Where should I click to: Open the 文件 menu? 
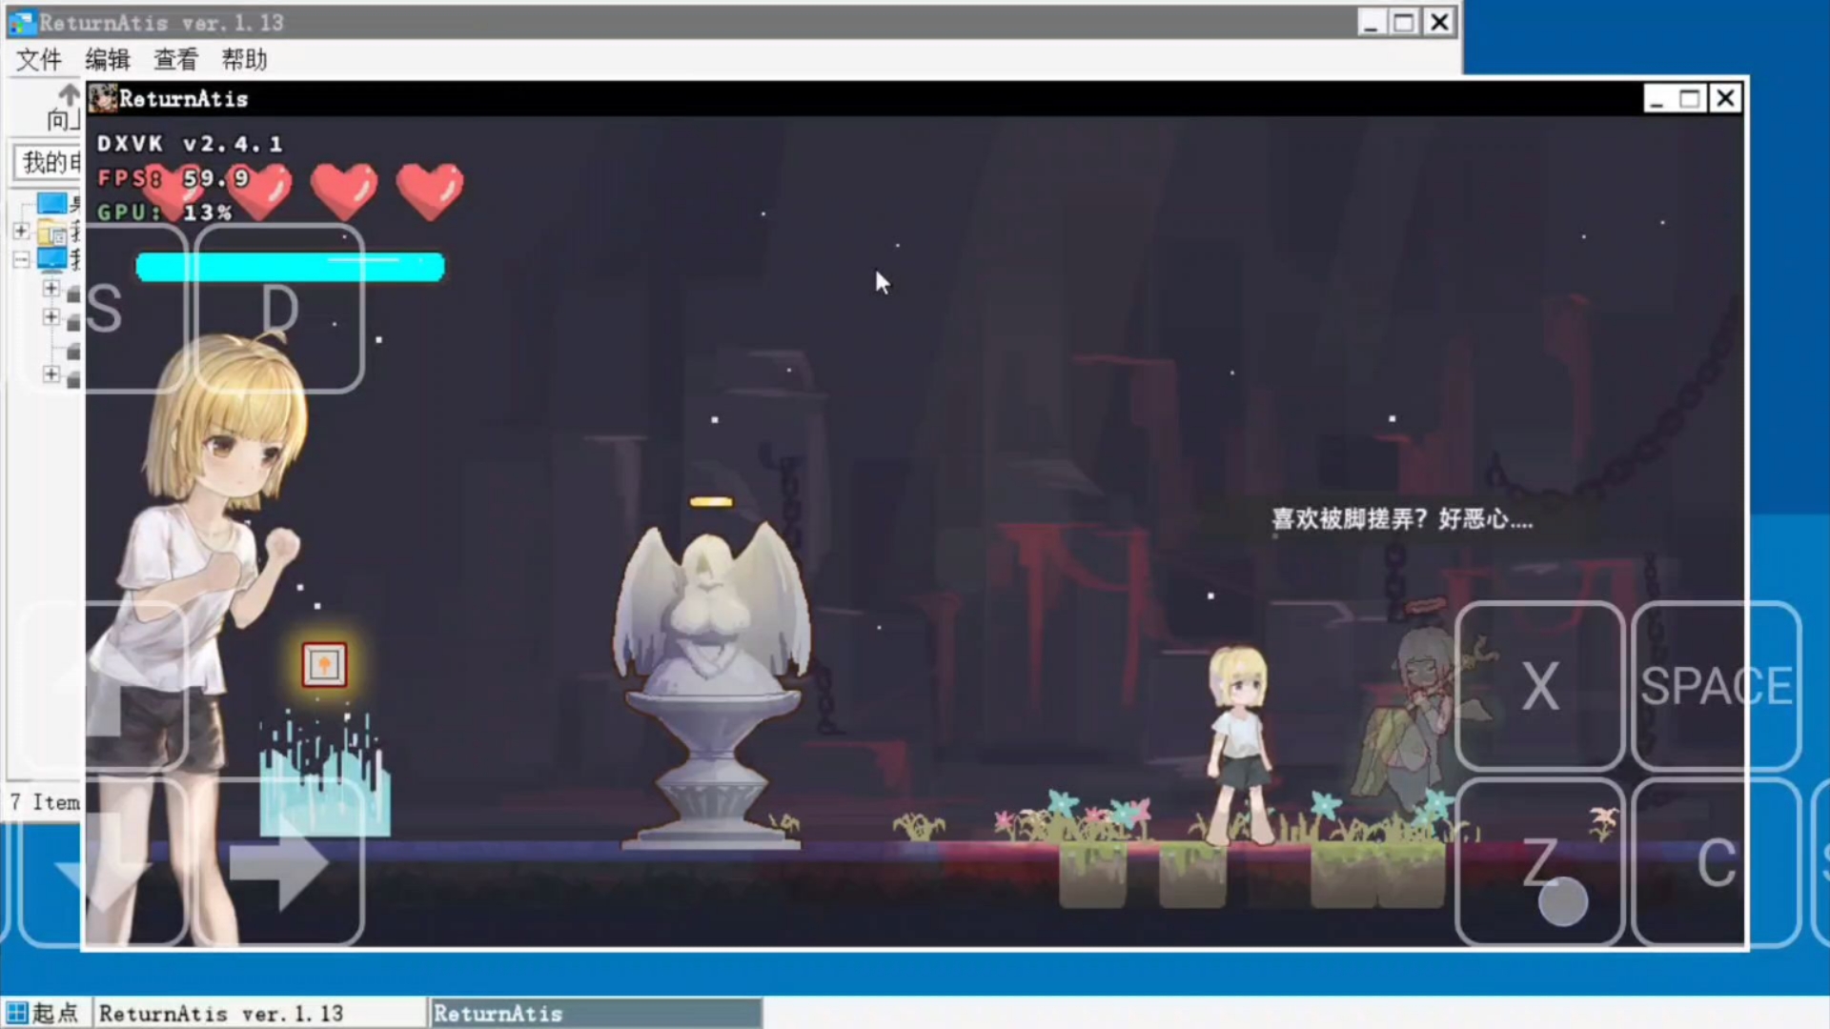pos(39,60)
